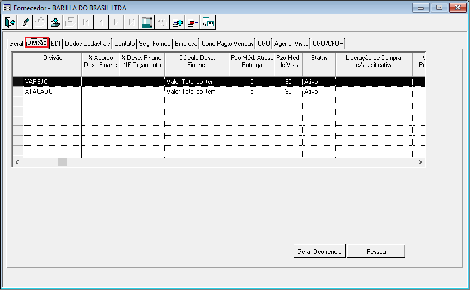This screenshot has height=290, width=470.
Task: Click the Ativo status in VAREJO row
Action: [319, 82]
